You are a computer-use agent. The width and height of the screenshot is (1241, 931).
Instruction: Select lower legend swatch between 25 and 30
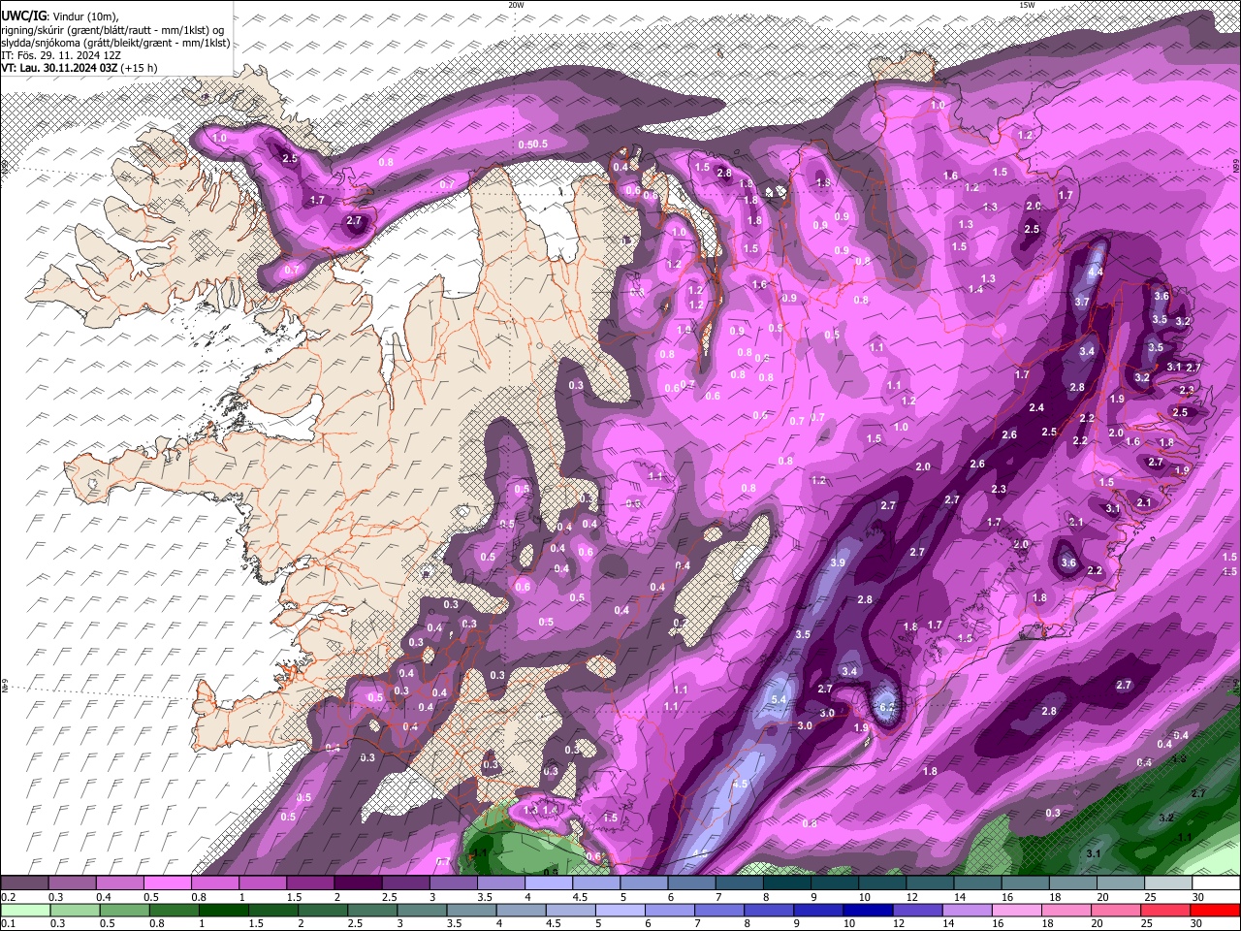click(x=1166, y=911)
